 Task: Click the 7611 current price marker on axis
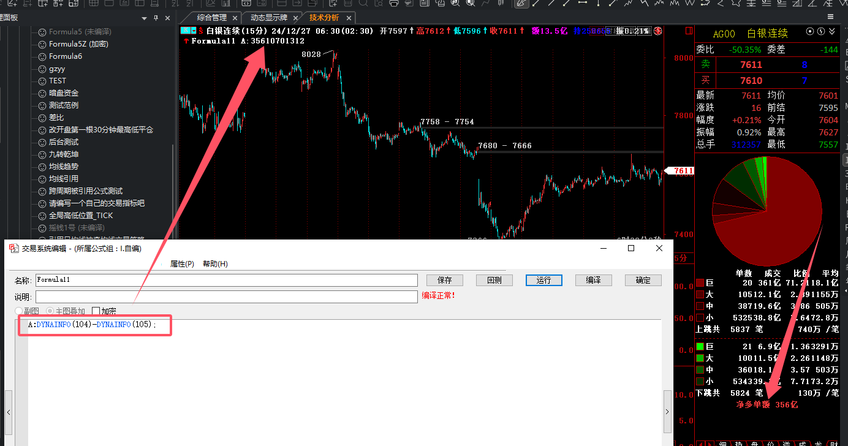point(680,171)
